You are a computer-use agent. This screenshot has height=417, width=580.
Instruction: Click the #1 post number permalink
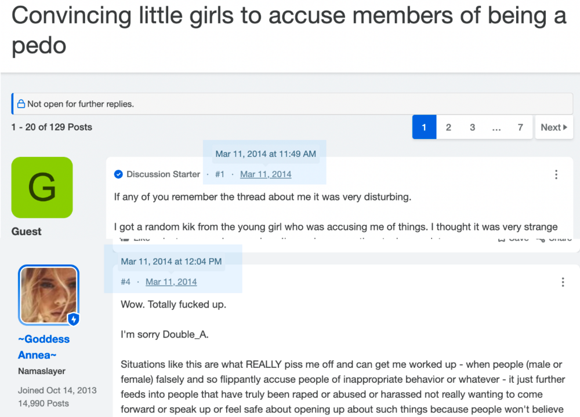220,174
